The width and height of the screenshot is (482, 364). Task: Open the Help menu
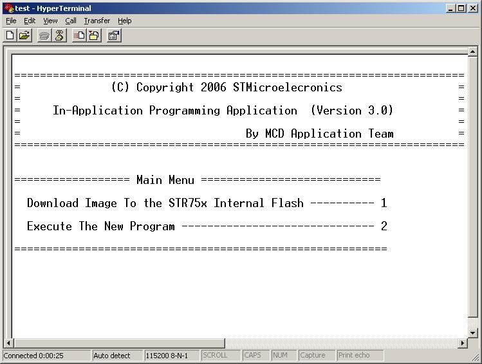click(124, 21)
